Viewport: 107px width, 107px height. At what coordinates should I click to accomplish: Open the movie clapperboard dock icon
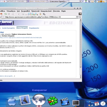65,102
